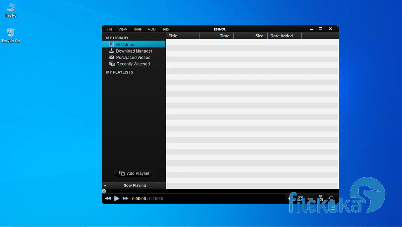Click the All Videos film icon
Screen dimensions: 402x227
(111, 44)
